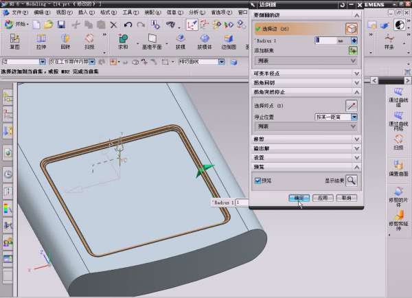Open the Insert (插入) menu
This screenshot has width=412, height=298.
tap(87, 12)
